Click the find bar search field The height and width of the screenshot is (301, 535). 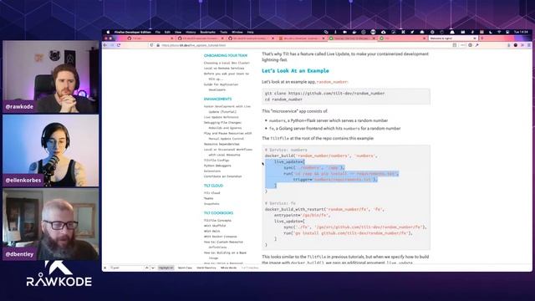(126, 268)
